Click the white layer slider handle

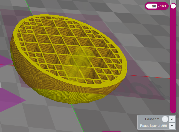[173, 6]
